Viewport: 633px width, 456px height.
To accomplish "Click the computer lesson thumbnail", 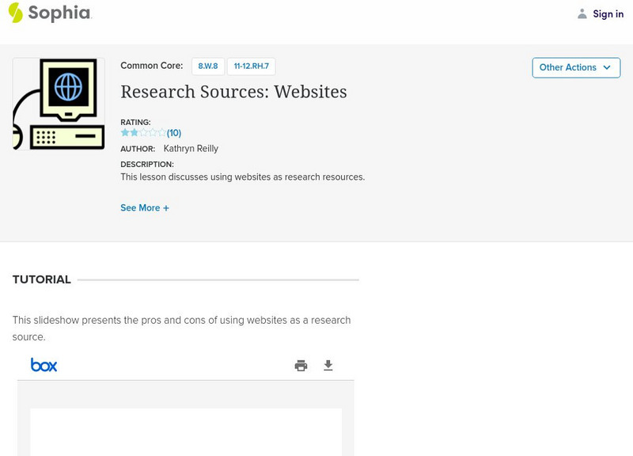I will [x=59, y=104].
